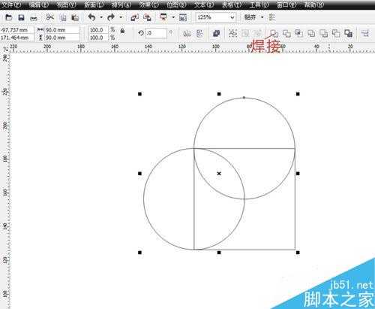Screen dimensions: 375x309
Task: Open the 排列(A) menu
Action: (x=121, y=5)
